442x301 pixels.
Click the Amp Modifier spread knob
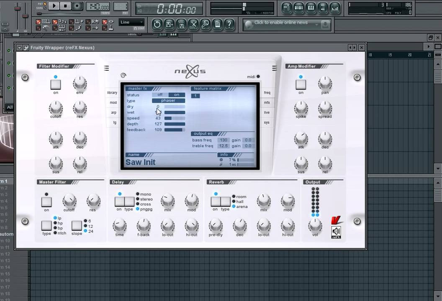click(x=325, y=108)
